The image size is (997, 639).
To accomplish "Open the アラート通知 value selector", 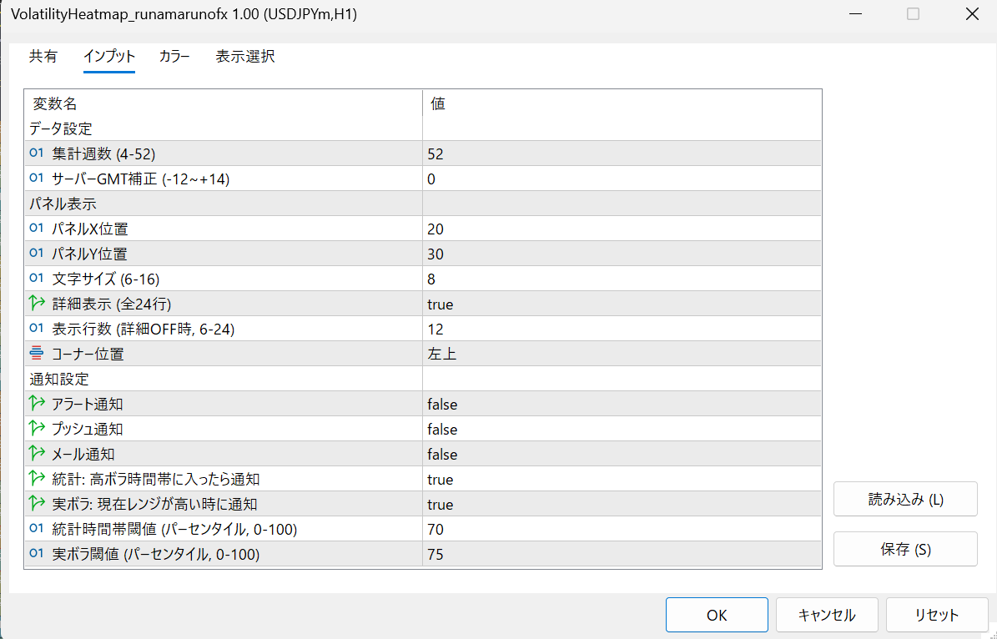I will (622, 404).
